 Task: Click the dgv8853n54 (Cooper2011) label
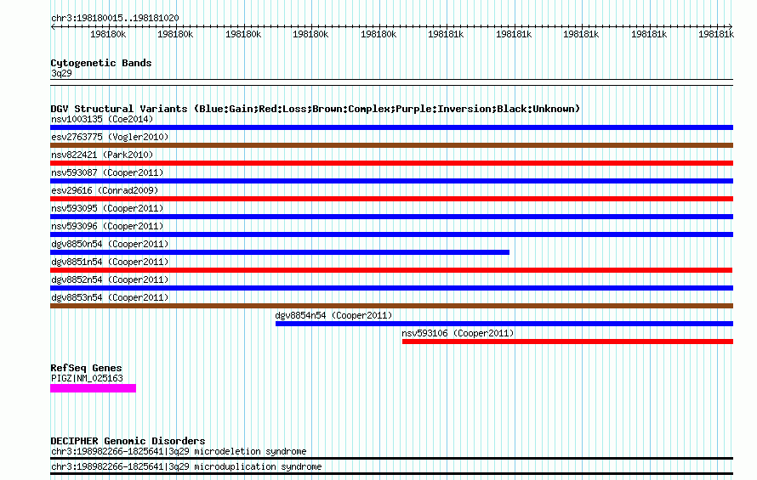[x=110, y=297]
